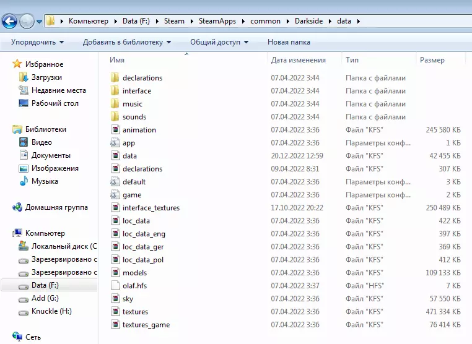472x344 pixels.
Task: Click the app config file icon
Action: click(115, 142)
